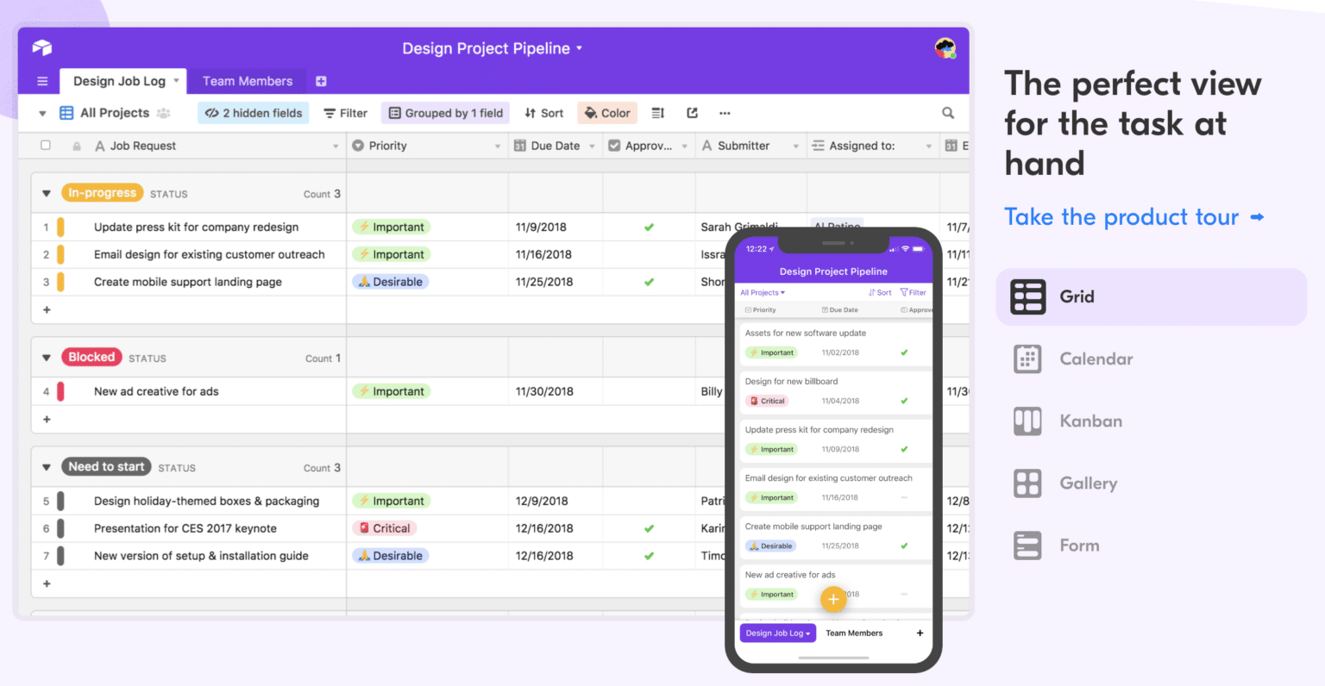
Task: Open the Priority column dropdown
Action: tap(497, 145)
